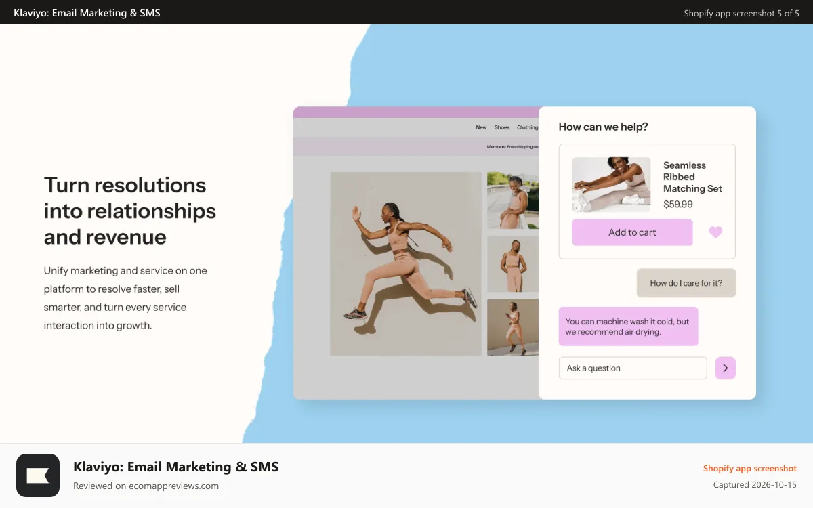
Task: Click 'Reviewed on ecomappreviews.com' text
Action: coord(146,486)
